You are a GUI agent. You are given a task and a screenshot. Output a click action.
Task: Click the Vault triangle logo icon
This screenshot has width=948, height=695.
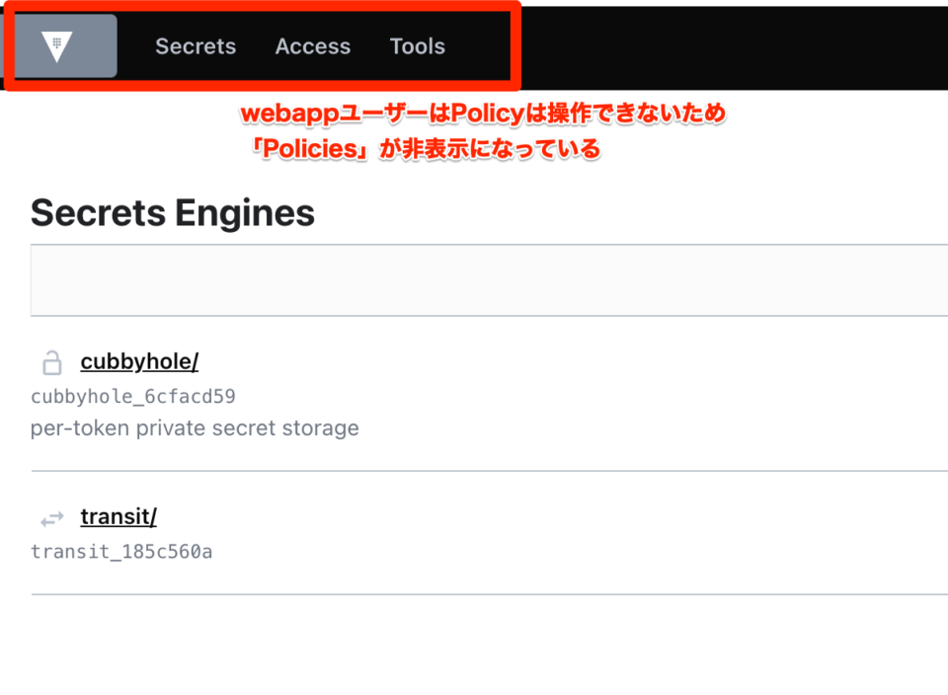pos(57,46)
